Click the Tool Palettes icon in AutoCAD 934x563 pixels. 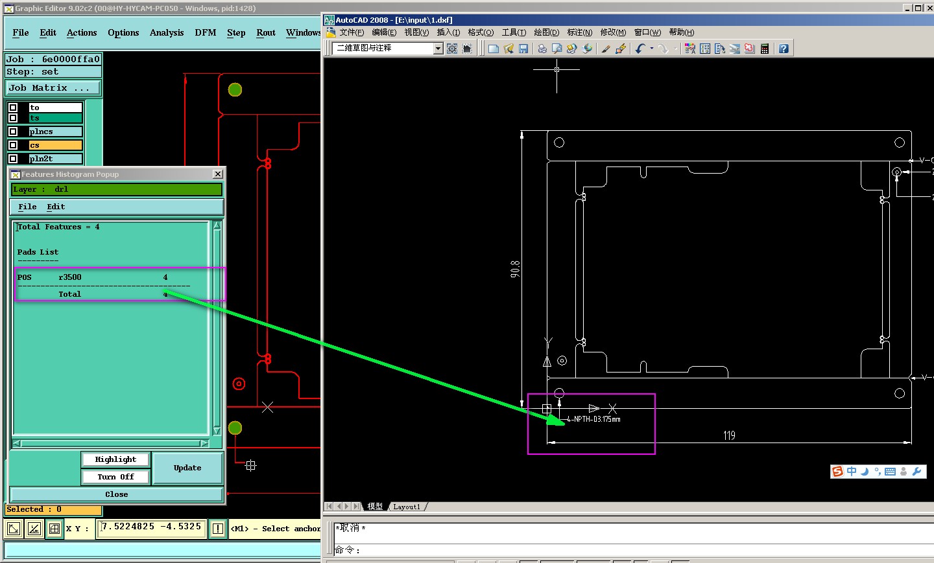[720, 49]
